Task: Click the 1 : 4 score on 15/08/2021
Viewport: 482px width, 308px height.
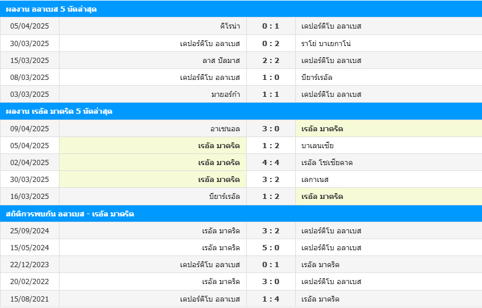Action: pos(271,299)
